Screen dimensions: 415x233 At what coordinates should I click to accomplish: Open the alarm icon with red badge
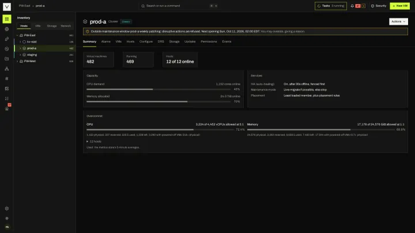tap(7, 108)
